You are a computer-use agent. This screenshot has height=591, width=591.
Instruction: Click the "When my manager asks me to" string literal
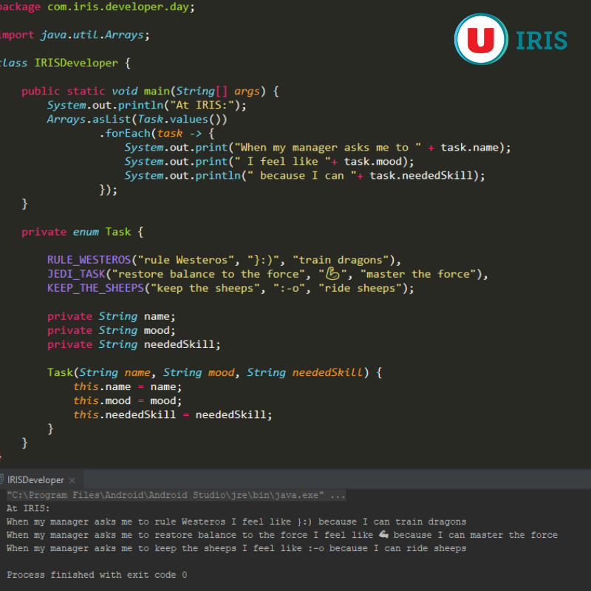[x=328, y=147]
